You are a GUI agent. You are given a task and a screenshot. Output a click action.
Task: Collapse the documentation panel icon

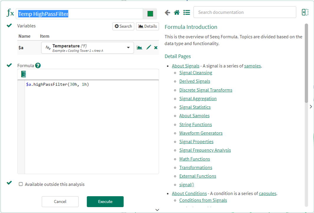[x=305, y=12]
